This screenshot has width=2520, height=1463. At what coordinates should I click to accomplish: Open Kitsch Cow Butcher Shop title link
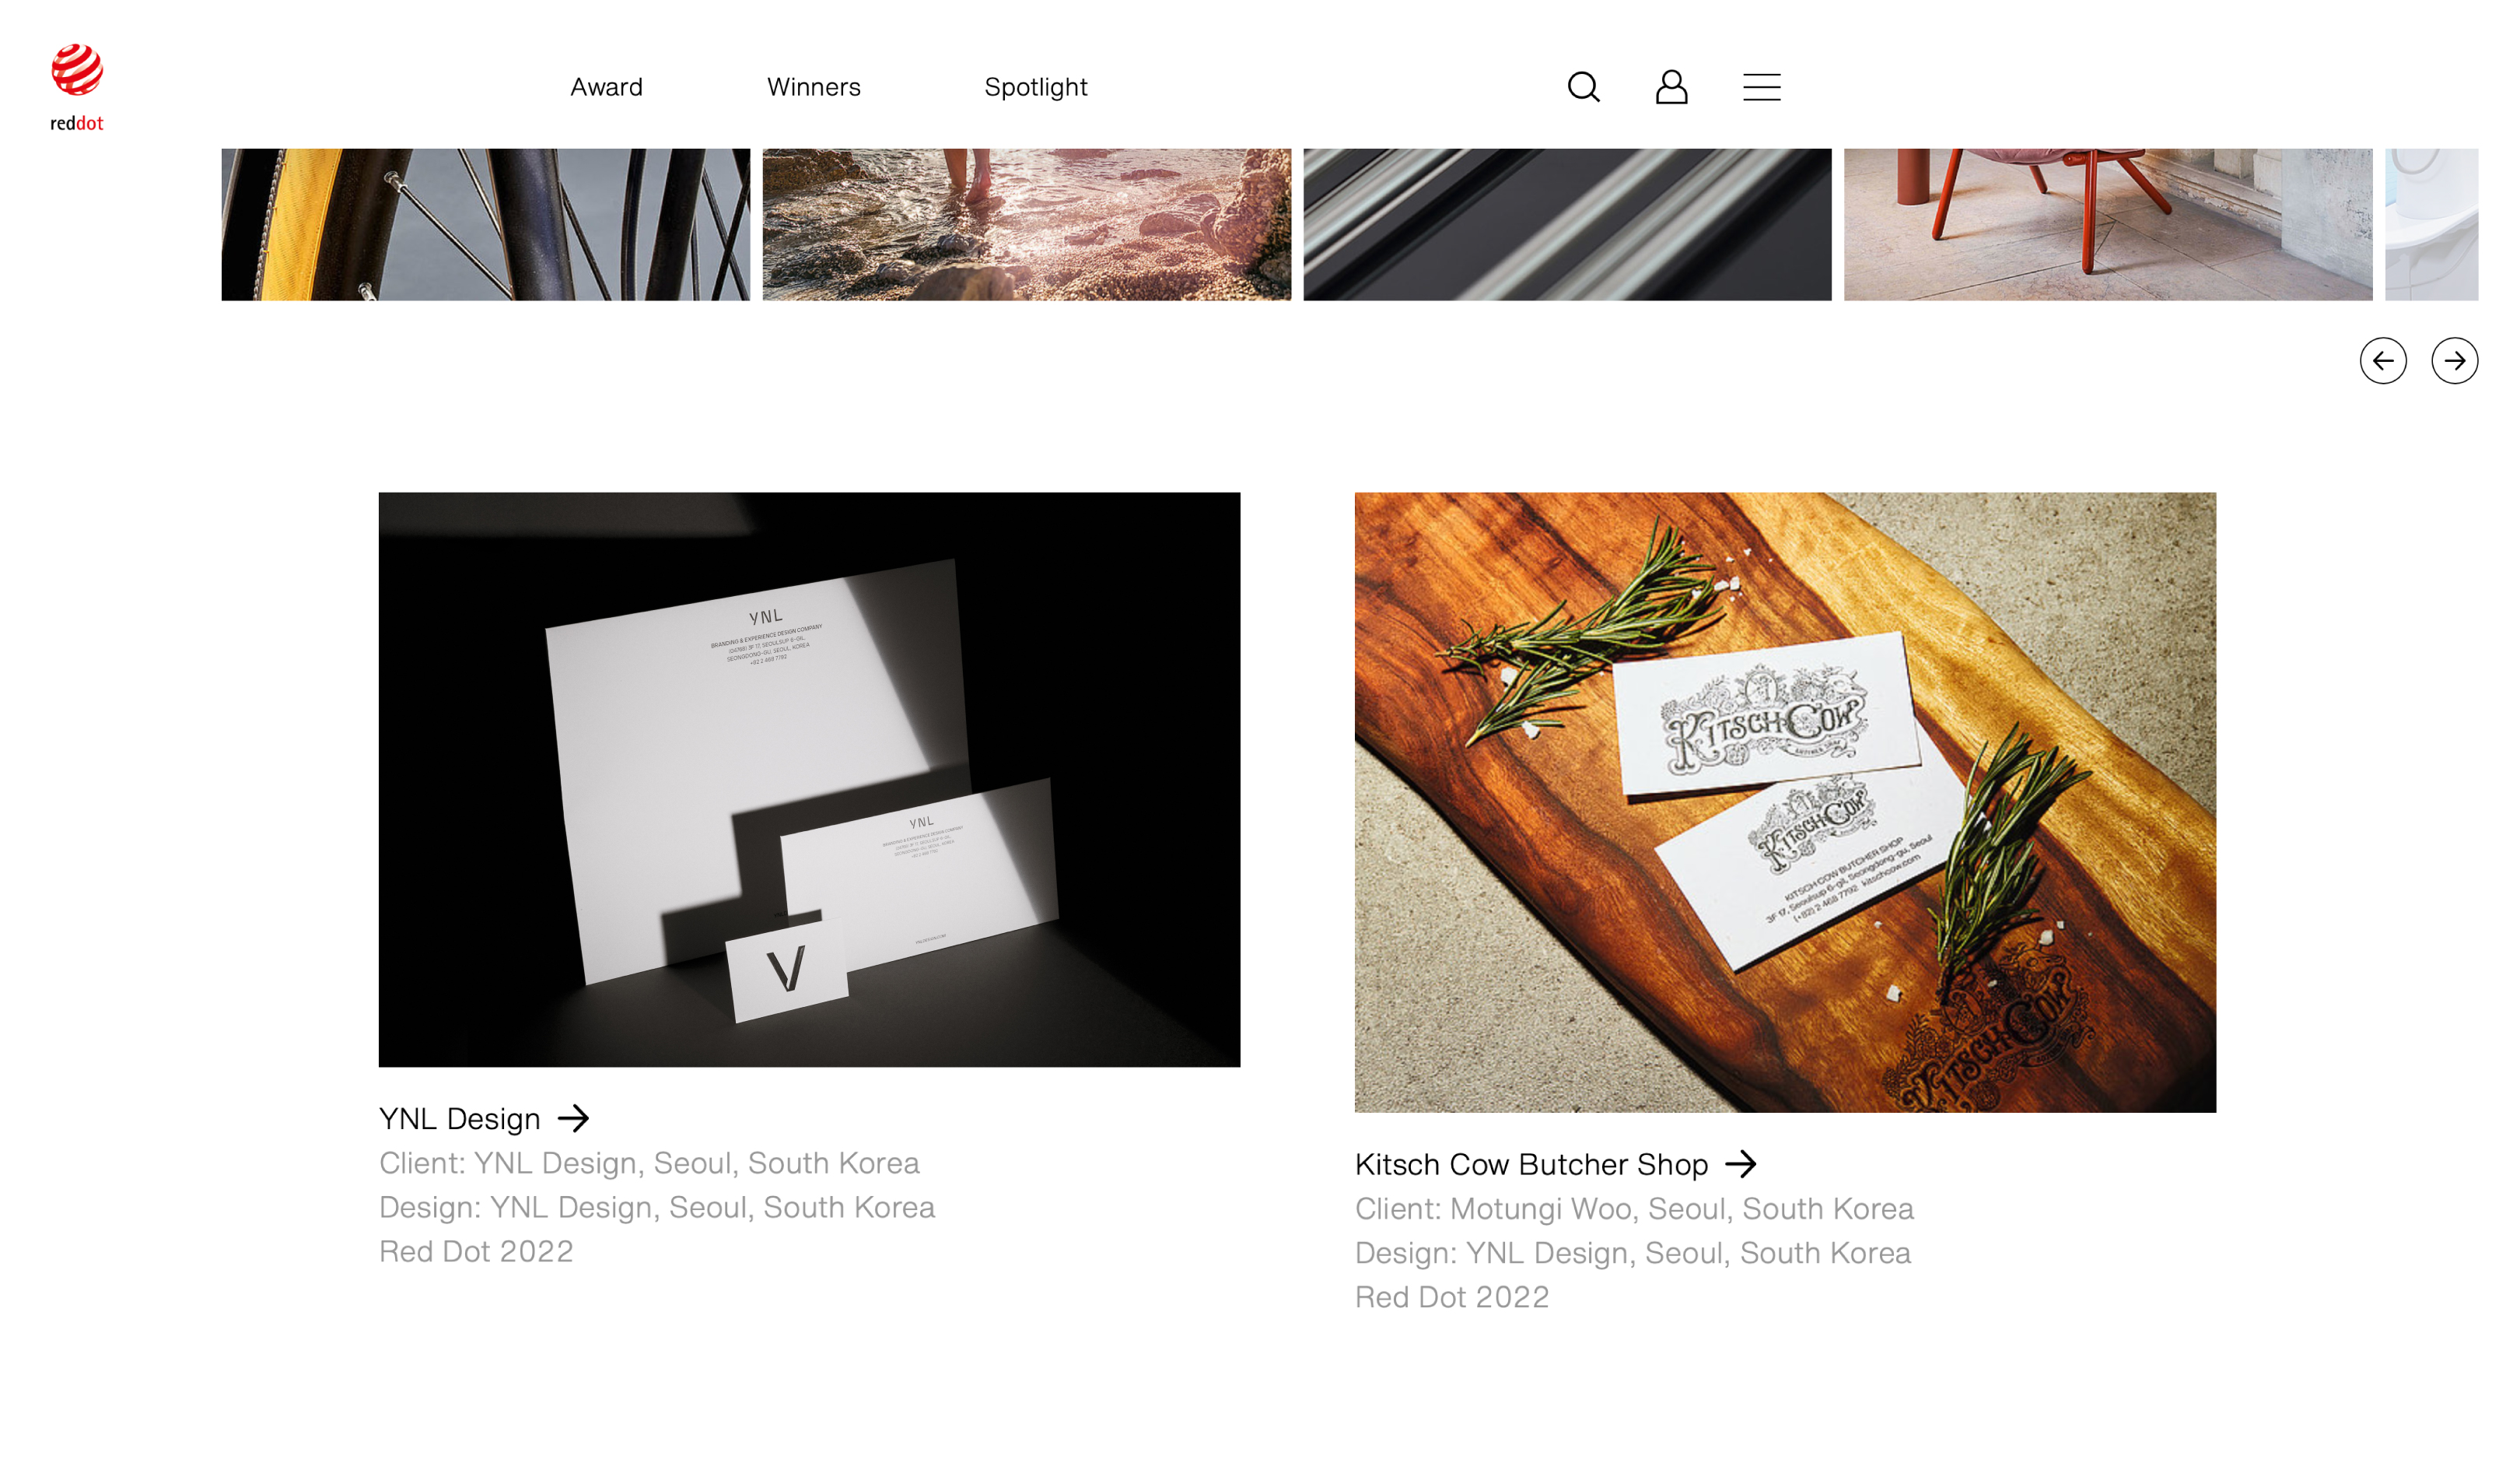click(x=1531, y=1164)
